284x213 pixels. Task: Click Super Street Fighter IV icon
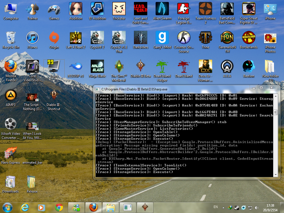click(248, 13)
